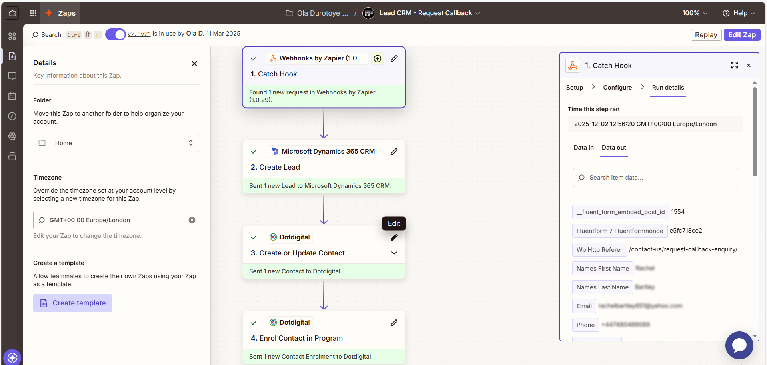
Task: Click the pencil edit icon on the Catch Hook step
Action: 394,58
